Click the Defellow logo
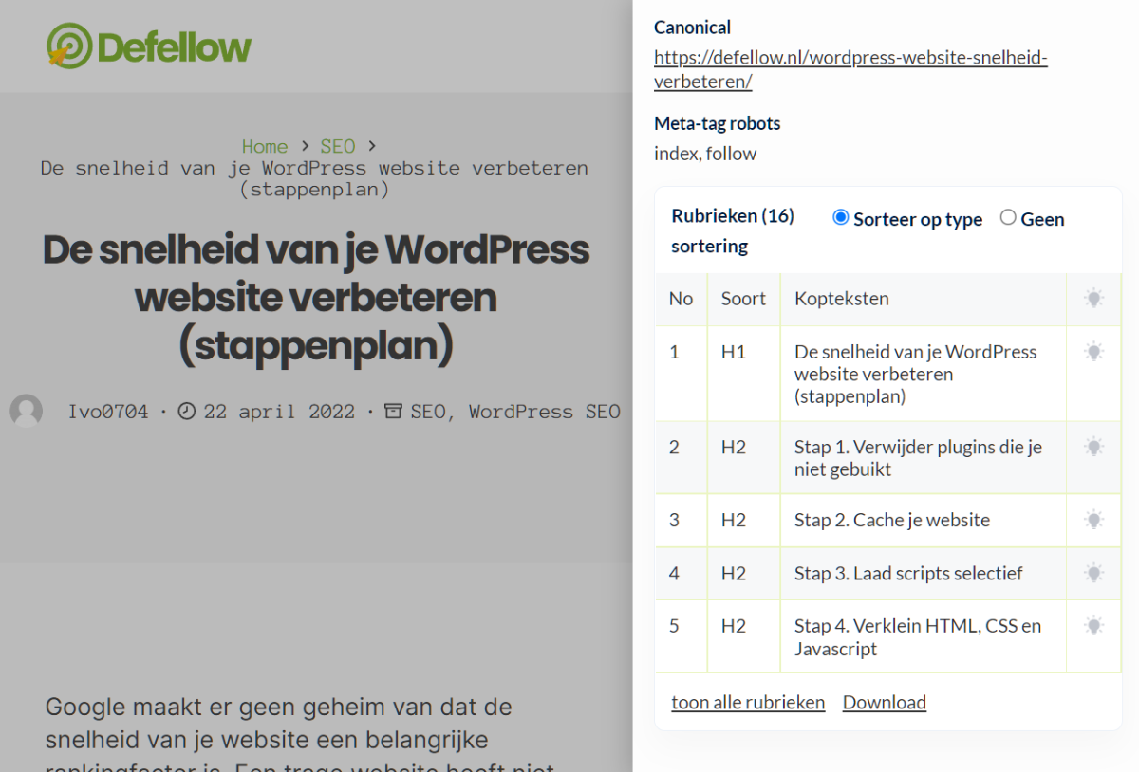 tap(149, 46)
